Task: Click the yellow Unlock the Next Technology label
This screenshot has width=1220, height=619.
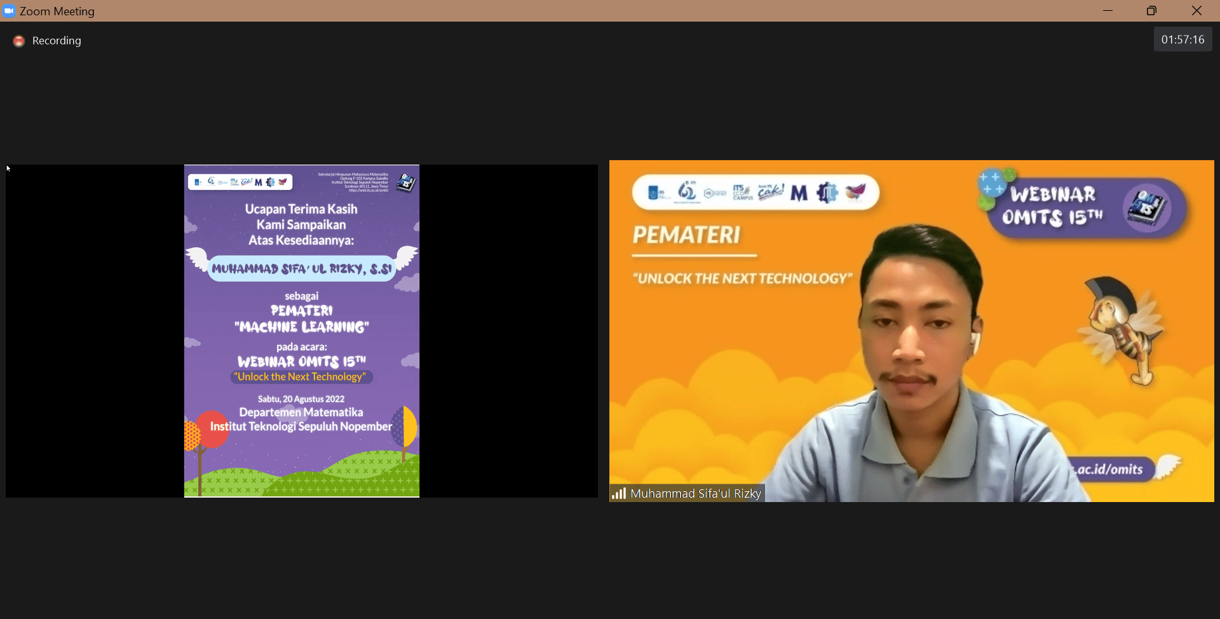Action: (x=301, y=377)
